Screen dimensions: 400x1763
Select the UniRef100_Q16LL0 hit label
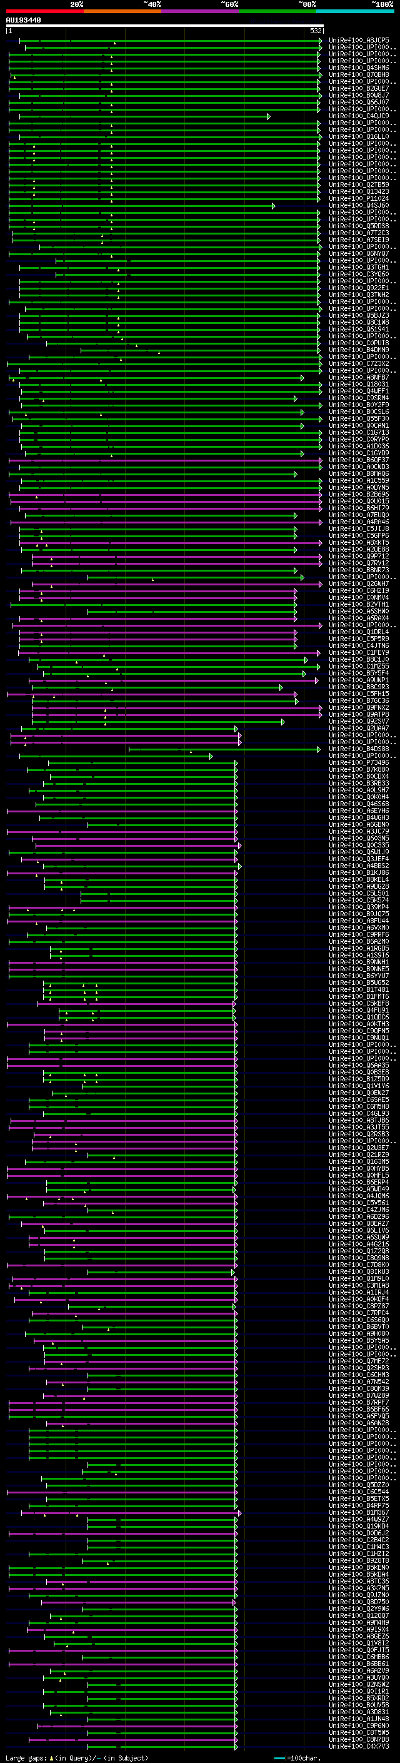point(359,136)
